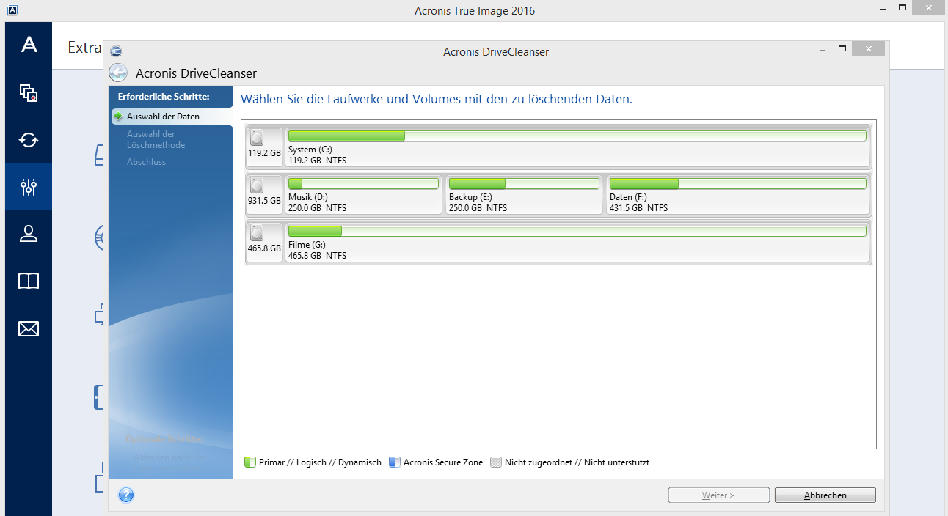
Task: Click the Abbrechen button
Action: coord(825,495)
